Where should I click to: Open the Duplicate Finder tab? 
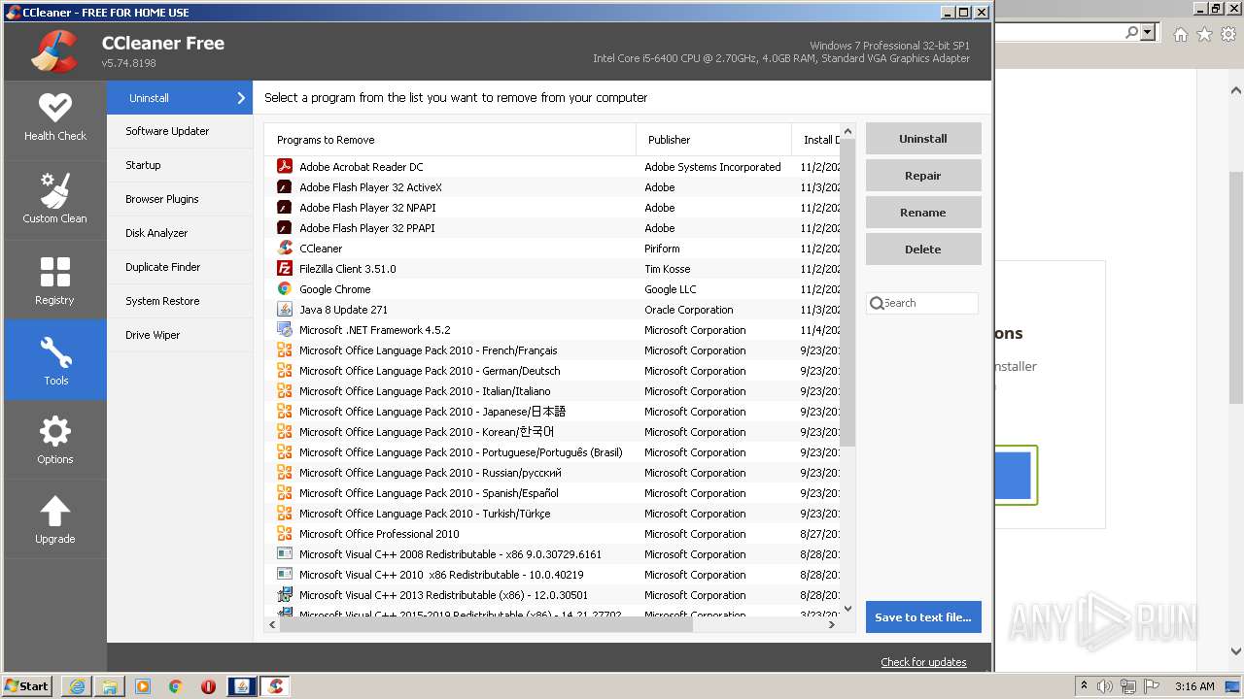(180, 267)
